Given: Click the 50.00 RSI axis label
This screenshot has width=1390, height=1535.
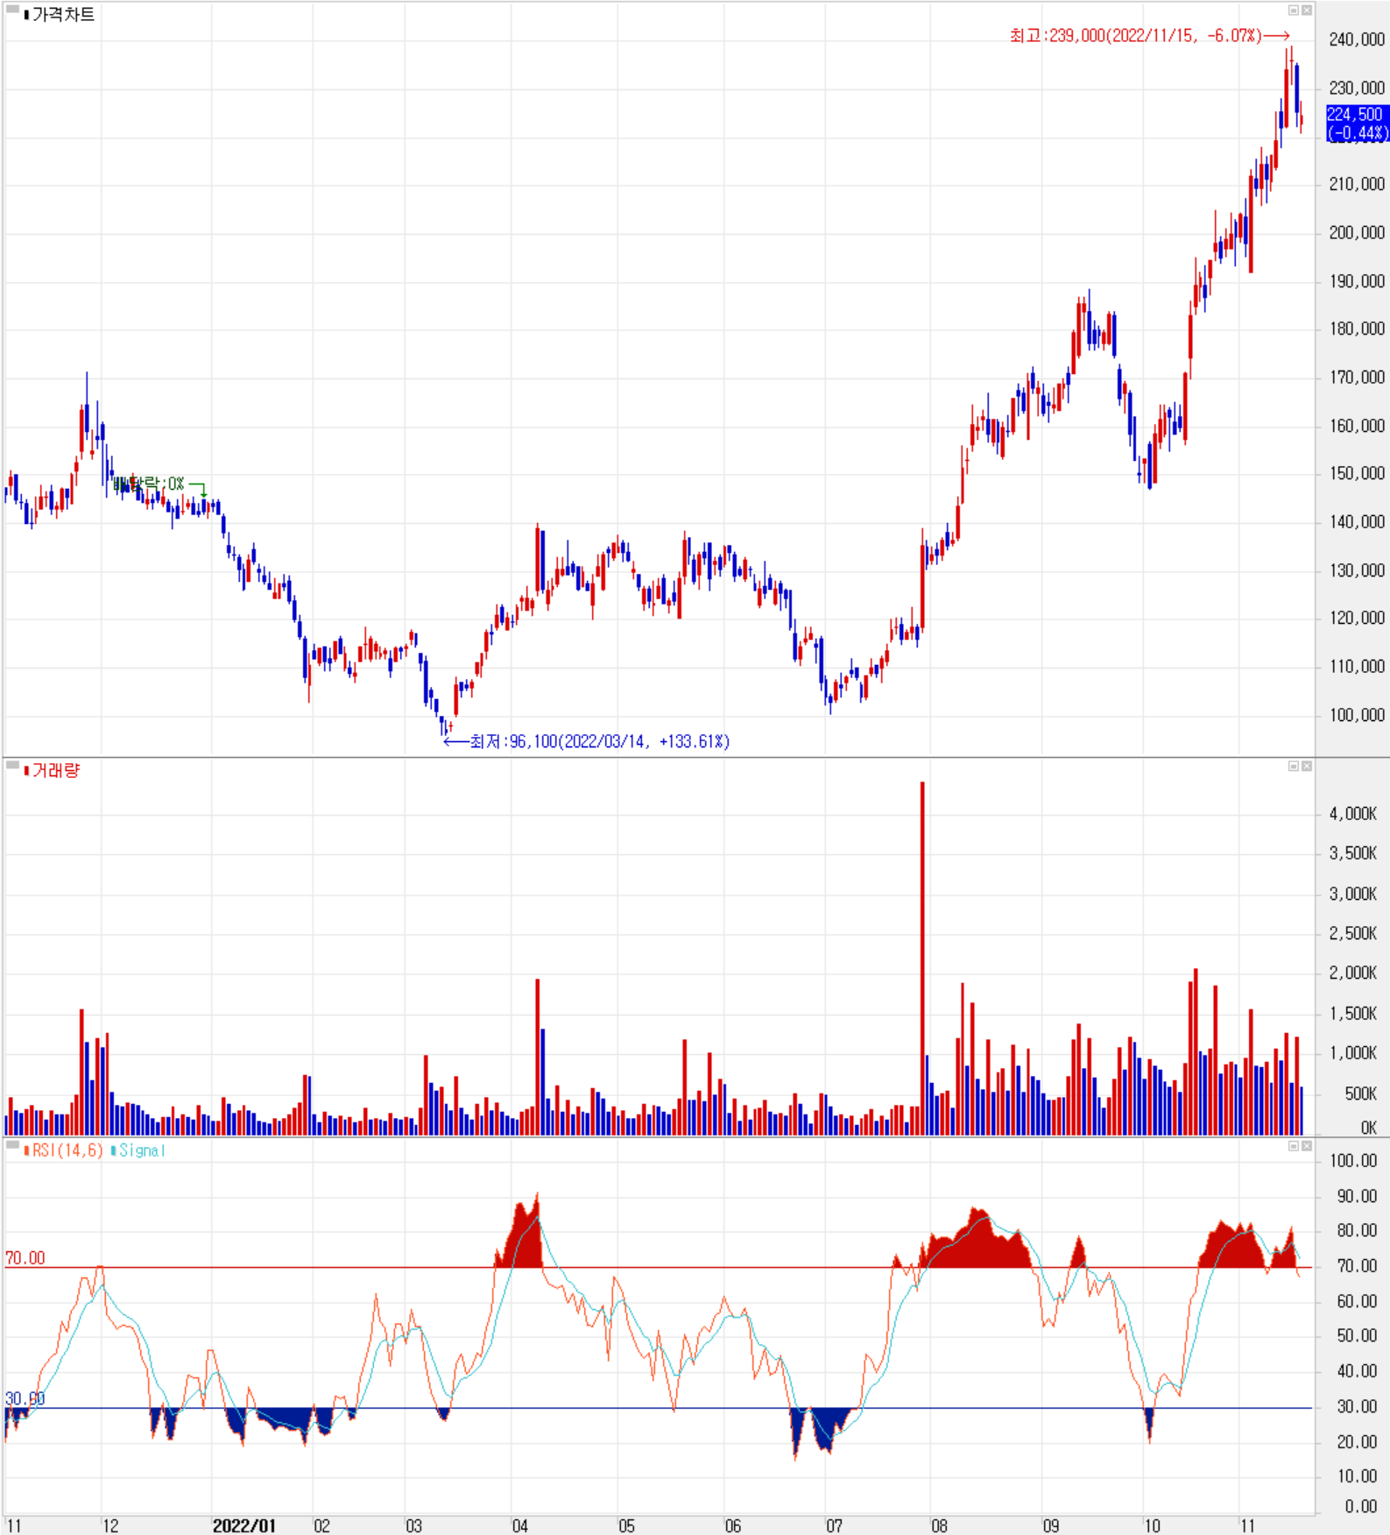Looking at the screenshot, I should pyautogui.click(x=1357, y=1336).
